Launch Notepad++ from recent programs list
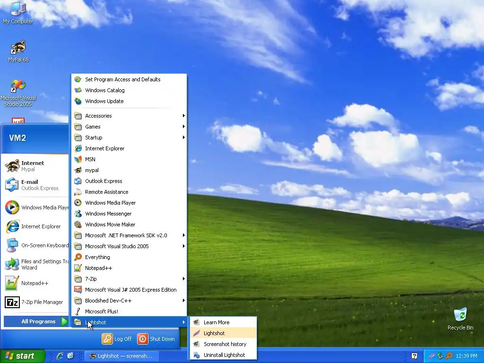Image resolution: width=484 pixels, height=363 pixels. tap(35, 283)
